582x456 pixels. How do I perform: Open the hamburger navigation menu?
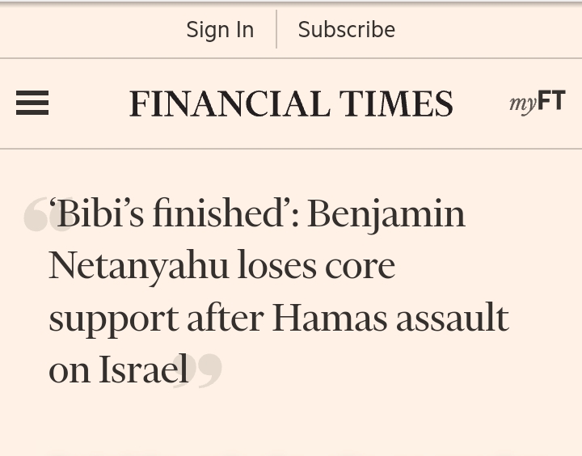coord(32,103)
